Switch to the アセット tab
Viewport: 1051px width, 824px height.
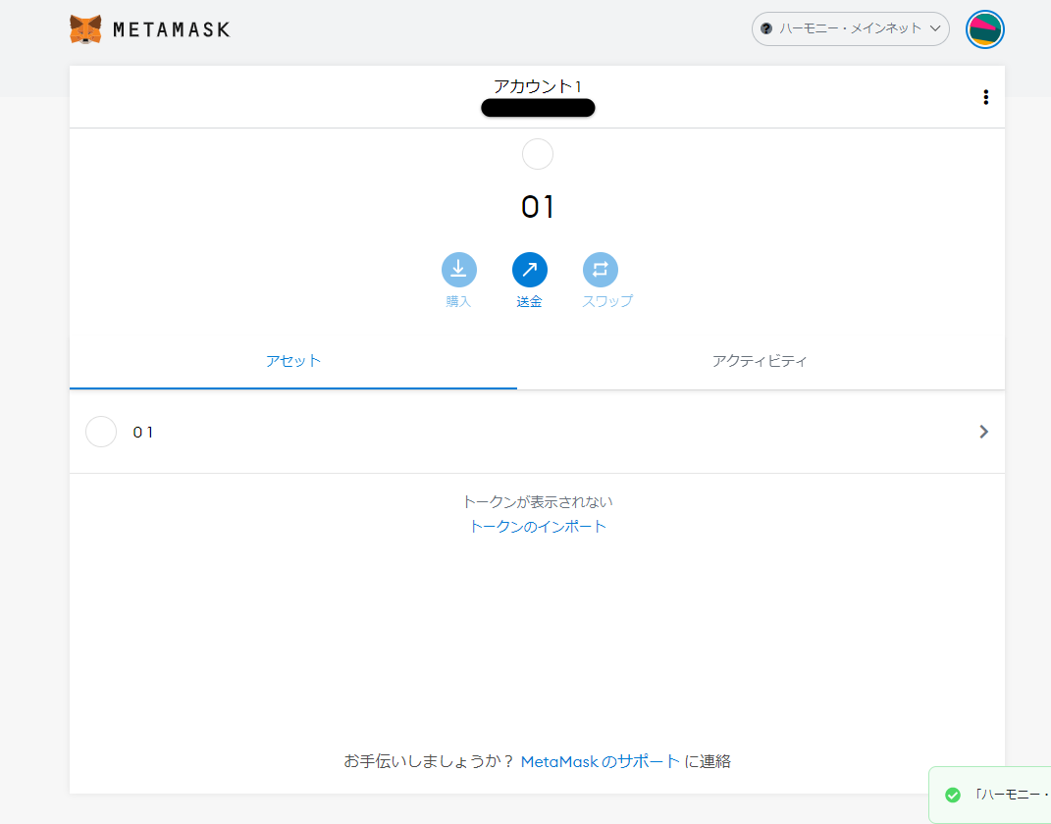coord(292,361)
